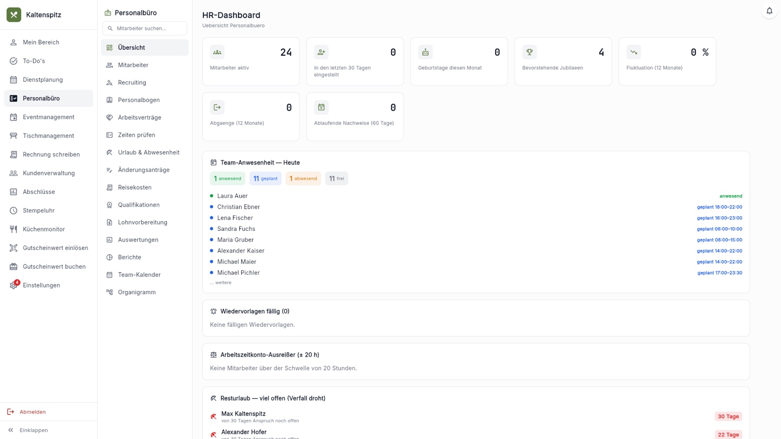Click the Jubilaeen trophy icon
Viewport: 781px width, 439px height.
click(529, 52)
